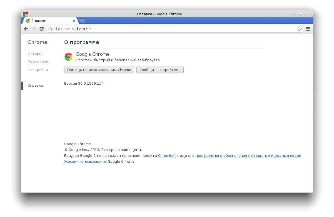Reload the current page
This screenshot has height=217, width=334.
pos(42,29)
